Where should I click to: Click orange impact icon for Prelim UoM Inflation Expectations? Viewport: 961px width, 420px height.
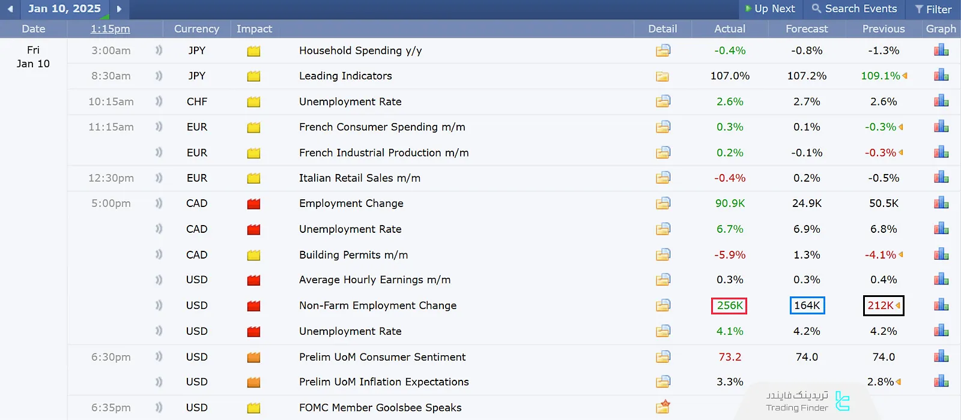point(253,382)
